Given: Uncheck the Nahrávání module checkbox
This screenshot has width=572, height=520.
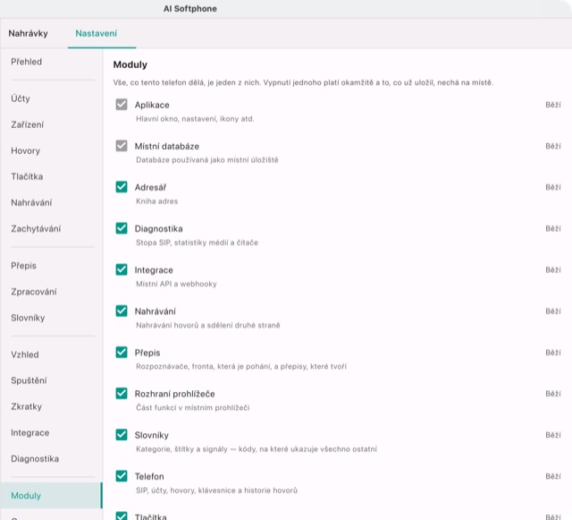Looking at the screenshot, I should pyautogui.click(x=122, y=311).
